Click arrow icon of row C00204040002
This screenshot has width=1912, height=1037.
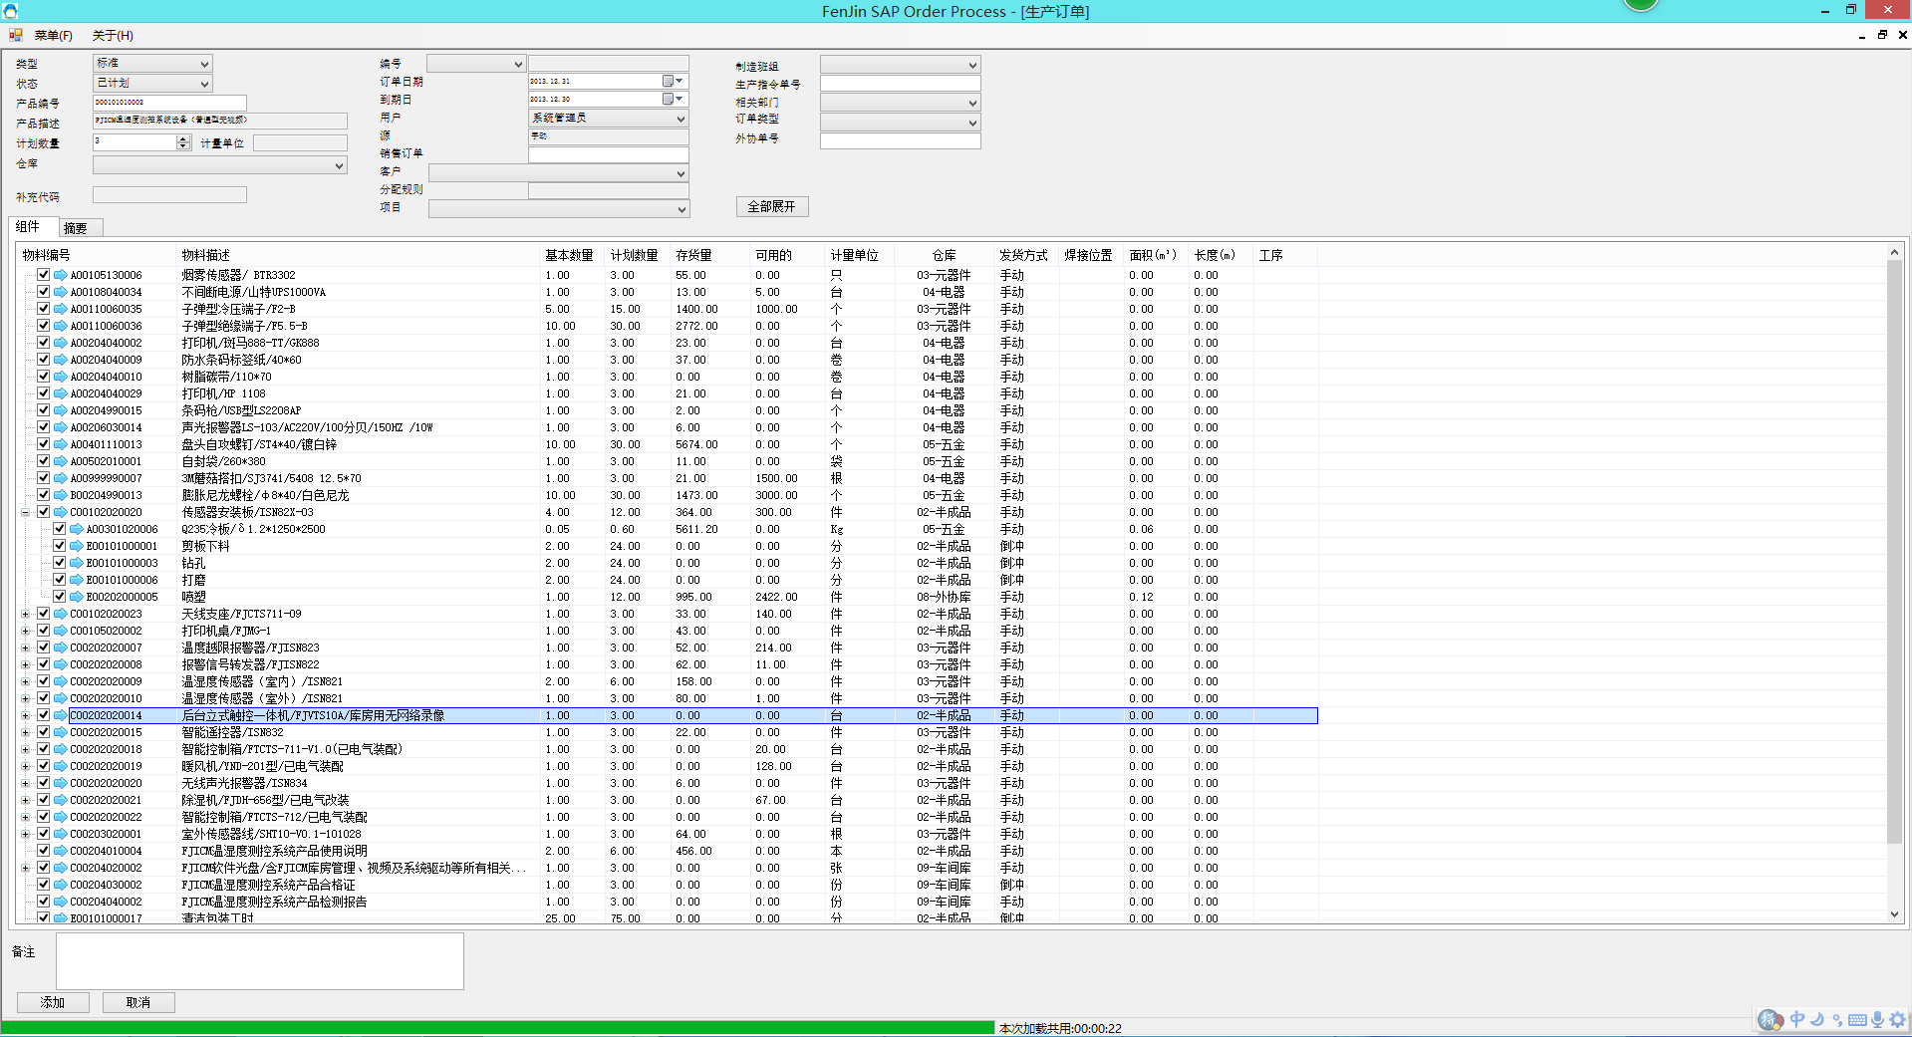pos(61,902)
